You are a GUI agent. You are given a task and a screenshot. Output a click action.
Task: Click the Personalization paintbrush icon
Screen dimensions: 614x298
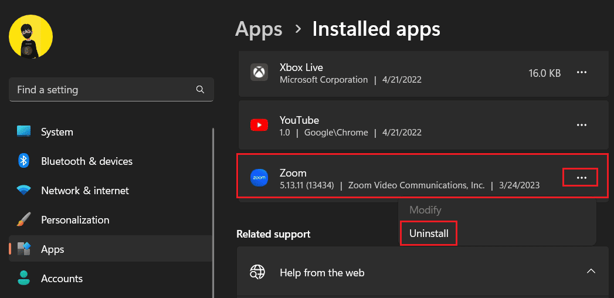pyautogui.click(x=24, y=219)
